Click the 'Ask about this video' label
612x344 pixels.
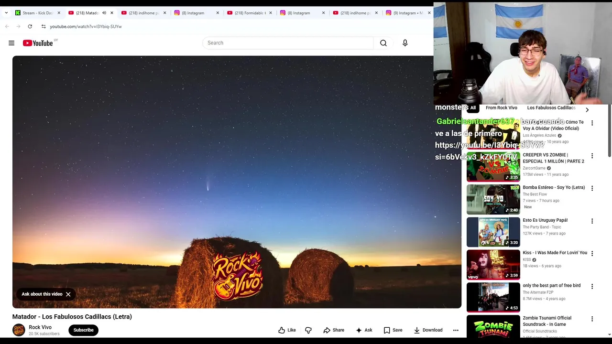42,294
